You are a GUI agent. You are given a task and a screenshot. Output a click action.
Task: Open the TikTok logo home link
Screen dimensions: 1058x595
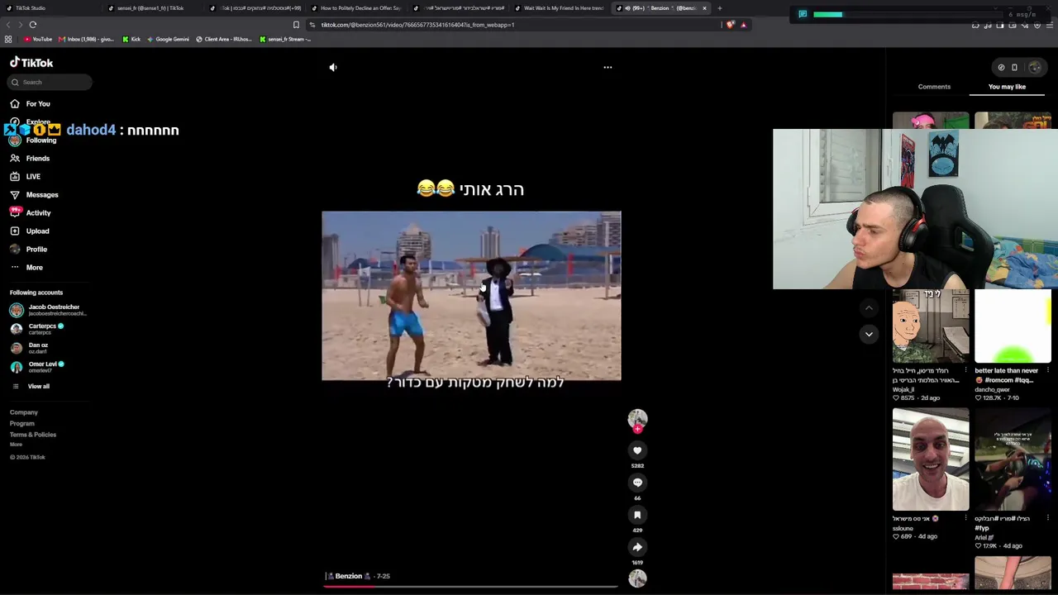point(31,63)
